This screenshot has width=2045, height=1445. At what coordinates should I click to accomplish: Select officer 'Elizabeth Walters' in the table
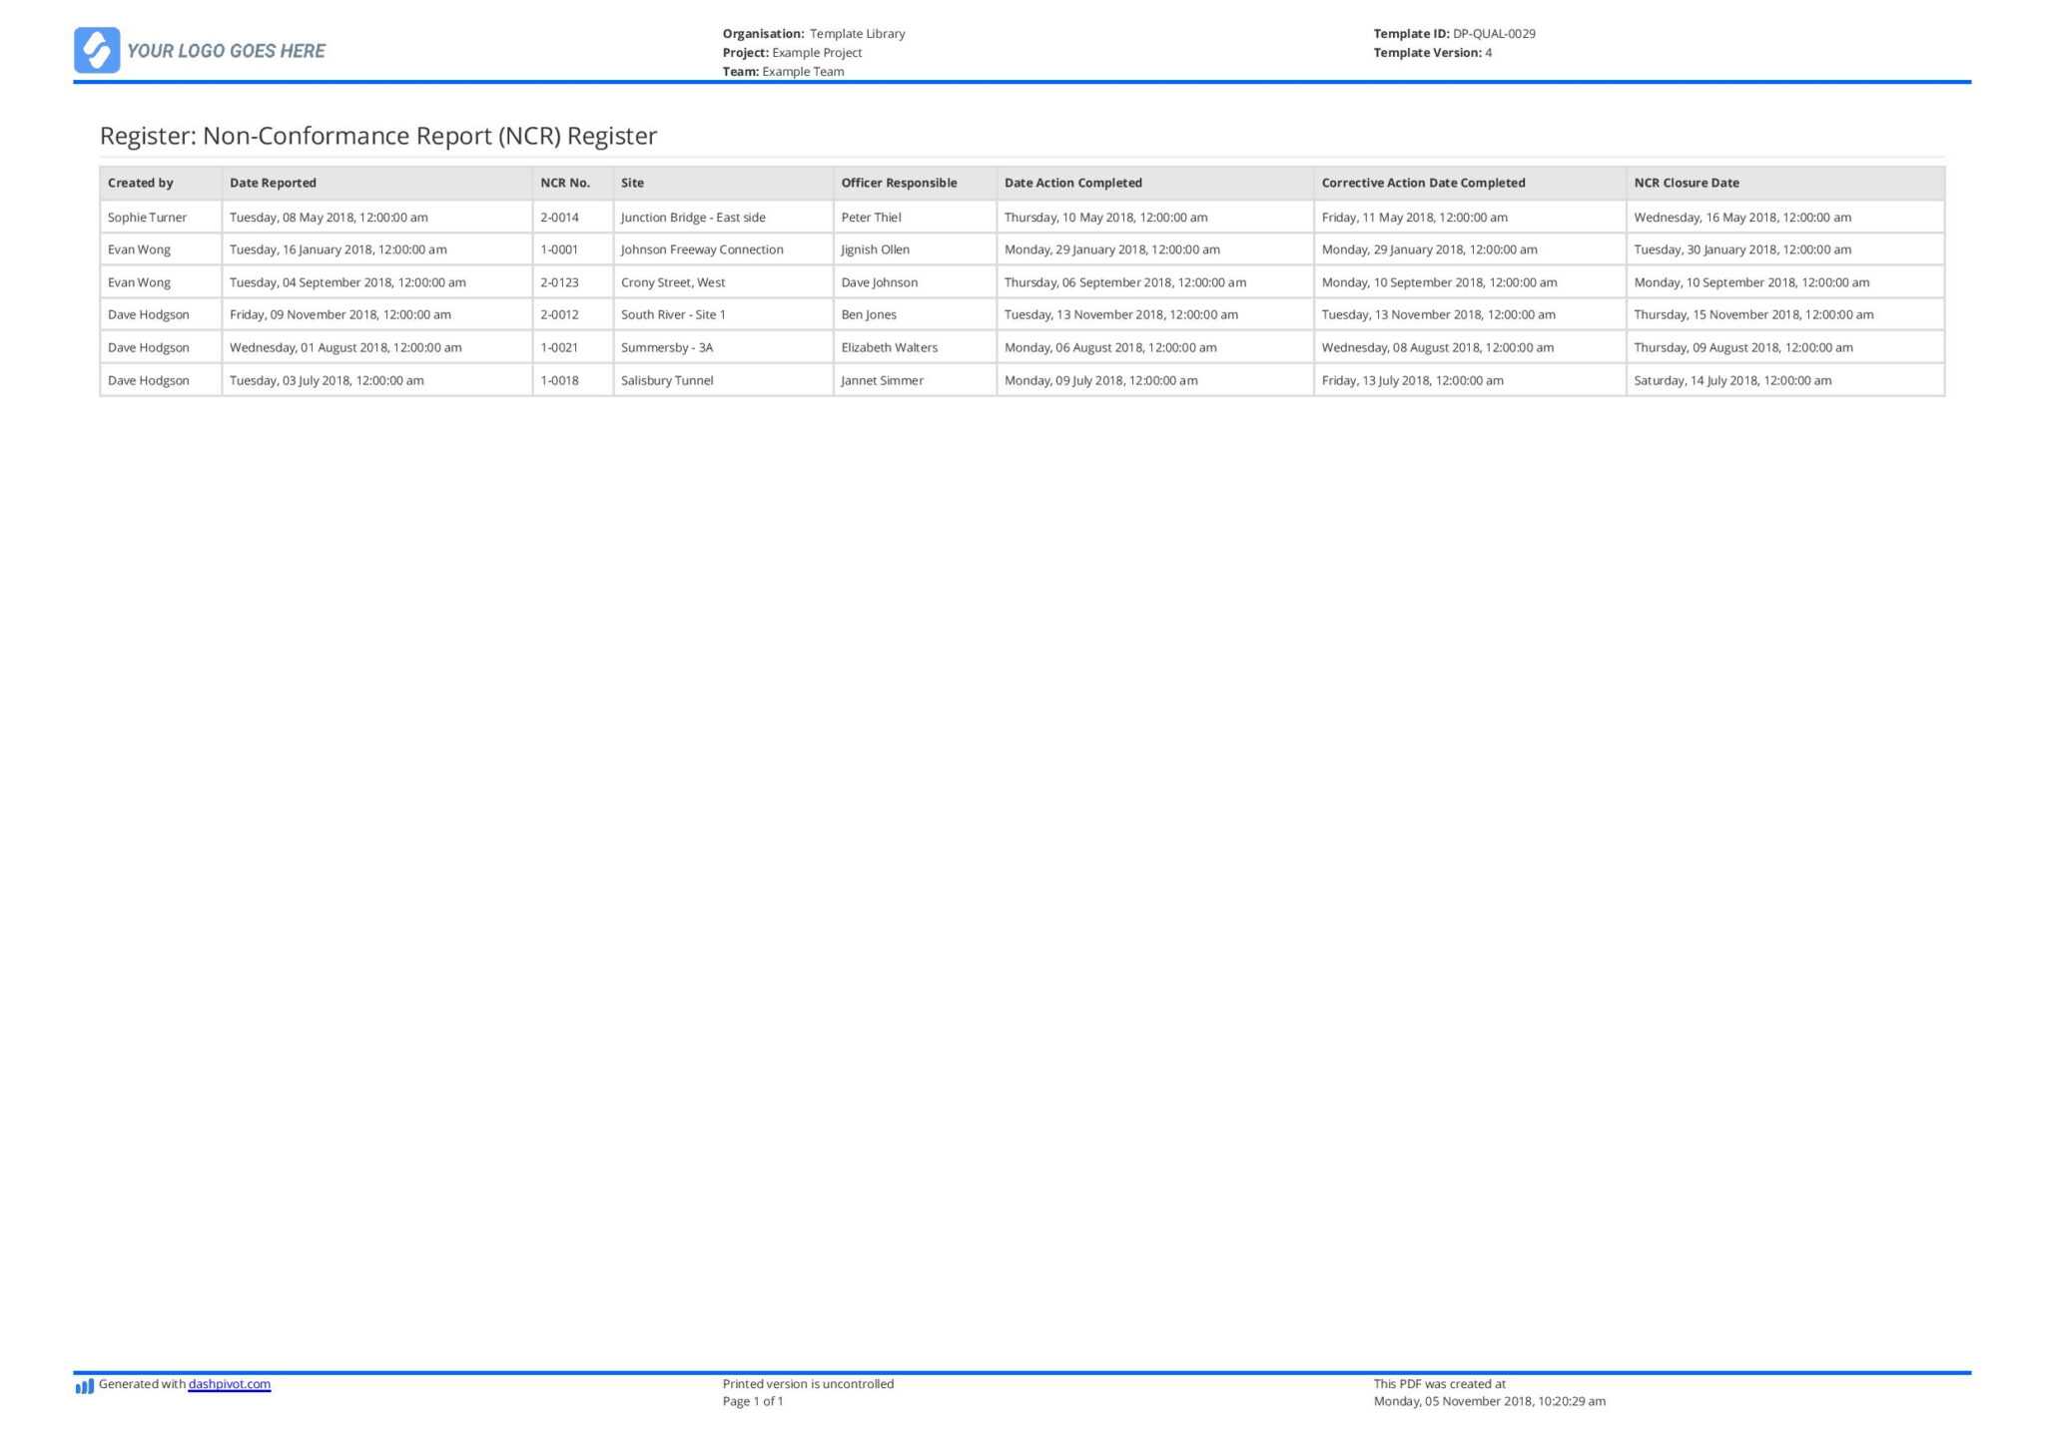[890, 347]
